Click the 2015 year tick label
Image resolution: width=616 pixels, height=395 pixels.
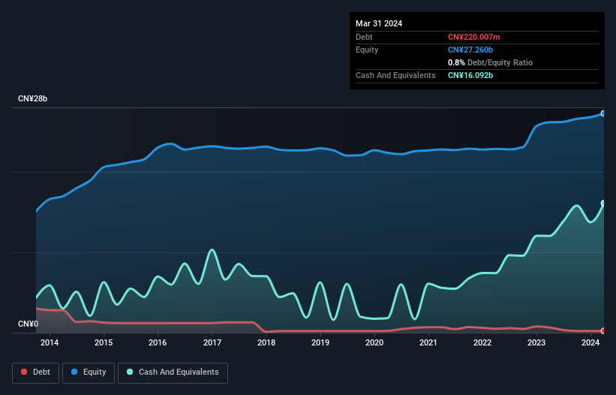104,343
